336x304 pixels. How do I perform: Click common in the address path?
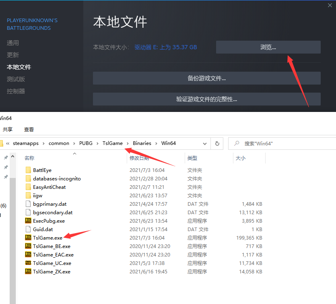point(59,143)
